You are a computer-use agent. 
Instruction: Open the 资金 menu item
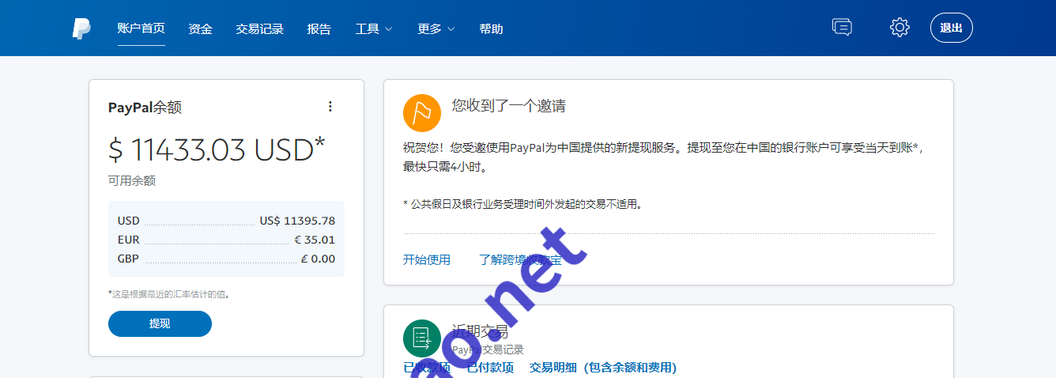click(200, 28)
